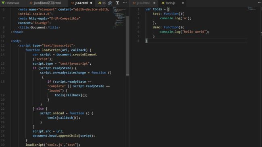Click the loadScript('tools.js',"test") call
Screen dimensions: 262x147
coord(53,145)
